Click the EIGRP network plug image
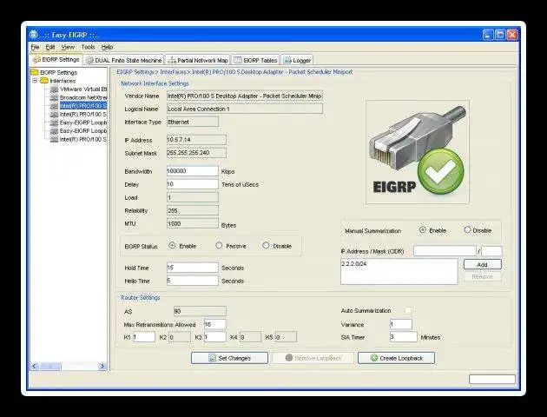Viewport: 547px width, 417px height. [418, 151]
